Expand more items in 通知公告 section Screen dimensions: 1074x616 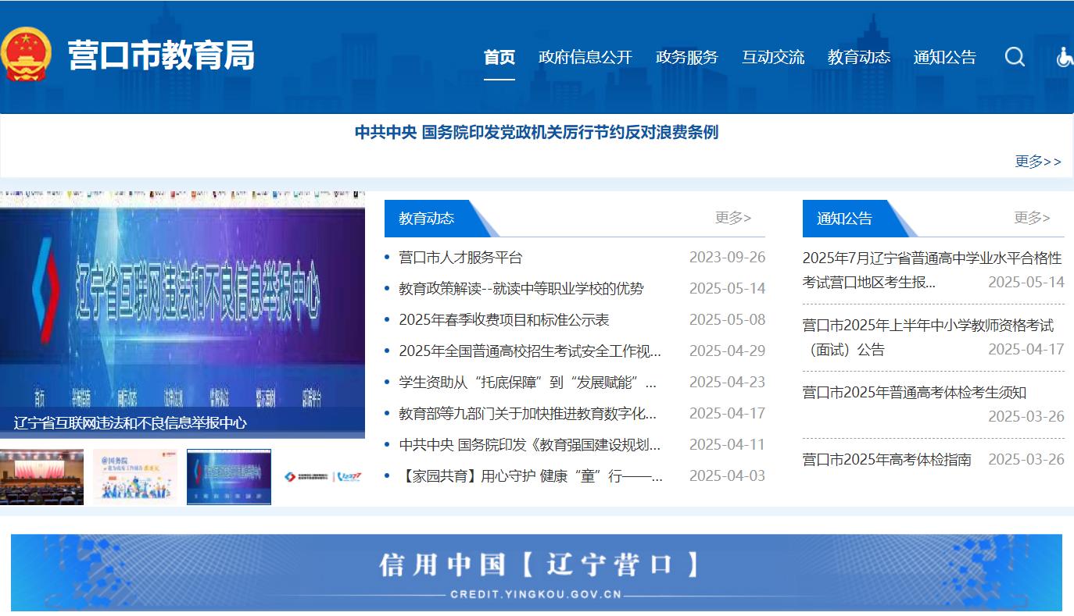[x=1032, y=218]
